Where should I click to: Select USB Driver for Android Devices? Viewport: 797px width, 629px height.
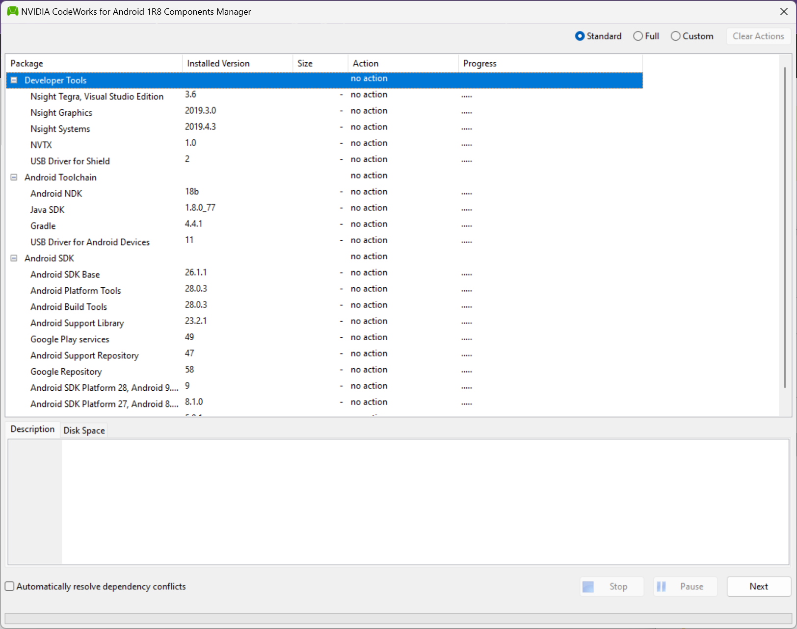[x=90, y=242]
